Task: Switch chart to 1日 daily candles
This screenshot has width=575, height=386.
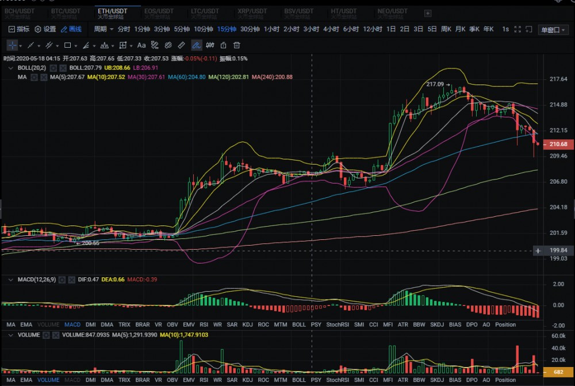Action: 392,29
